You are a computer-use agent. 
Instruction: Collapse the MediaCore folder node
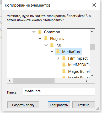52,52
